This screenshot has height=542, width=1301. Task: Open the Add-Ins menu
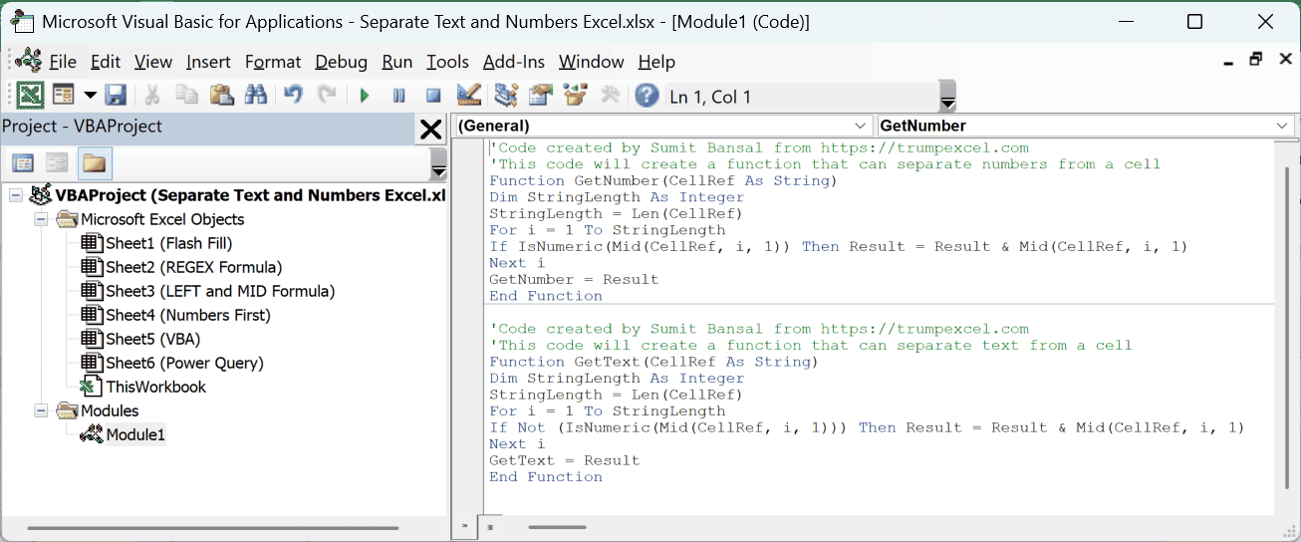[x=514, y=62]
